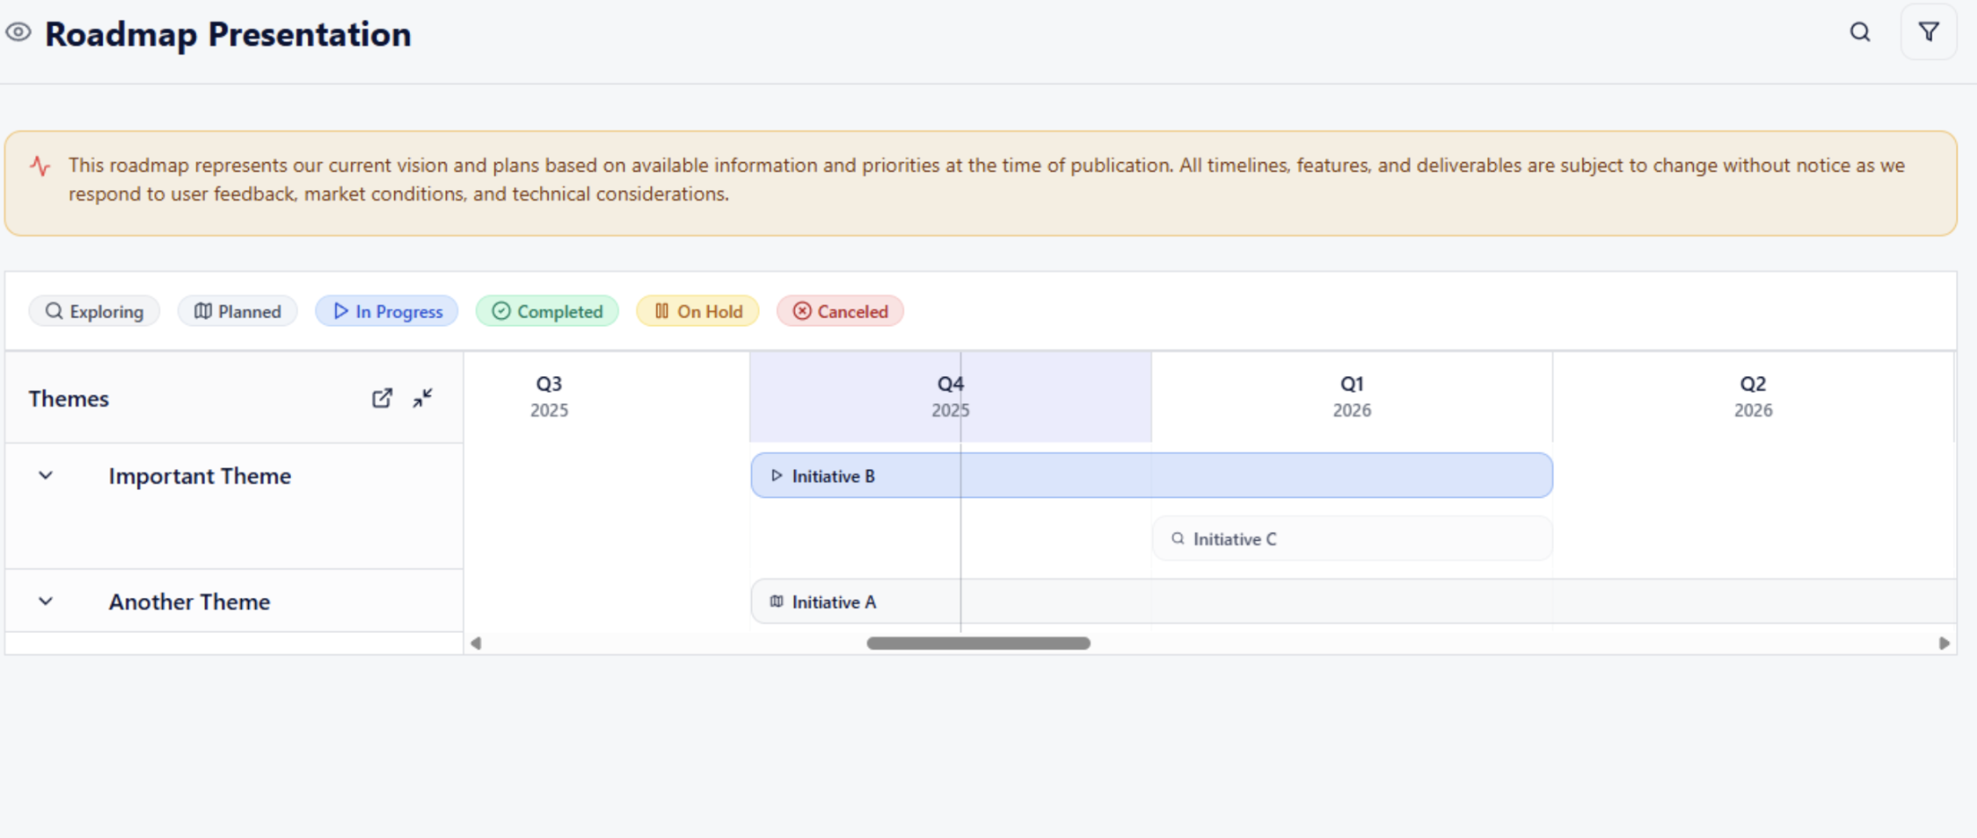This screenshot has height=838, width=1977.
Task: Open the filter funnel icon
Action: click(x=1928, y=32)
